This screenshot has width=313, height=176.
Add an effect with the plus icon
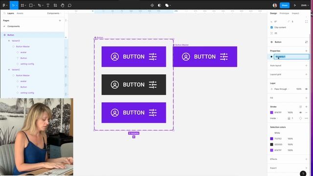[x=306, y=159]
